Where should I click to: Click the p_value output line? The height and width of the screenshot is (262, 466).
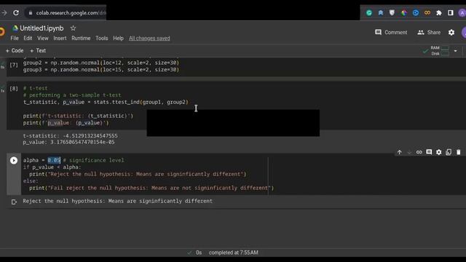coord(68,143)
